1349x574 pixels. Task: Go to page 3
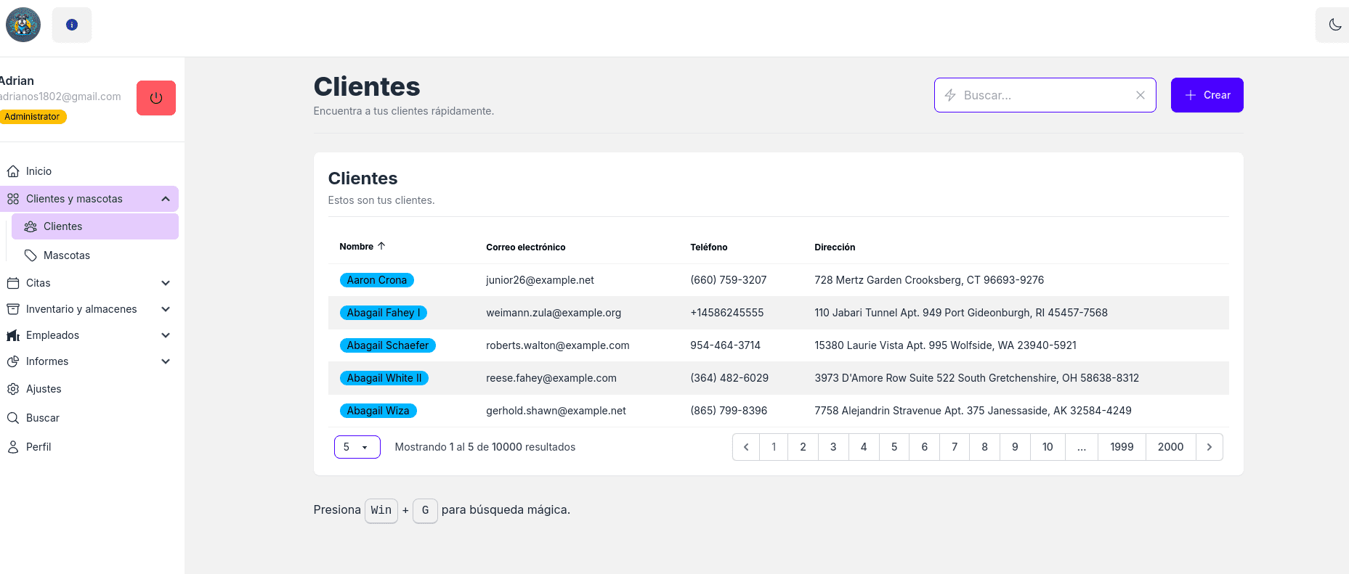tap(833, 447)
